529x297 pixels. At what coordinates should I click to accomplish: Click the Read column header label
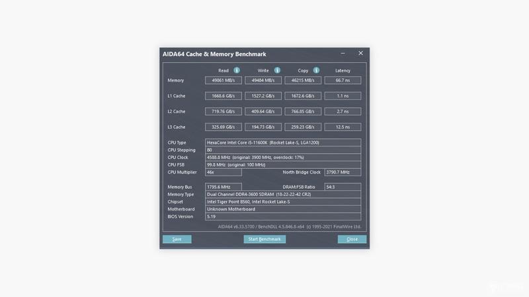point(224,71)
